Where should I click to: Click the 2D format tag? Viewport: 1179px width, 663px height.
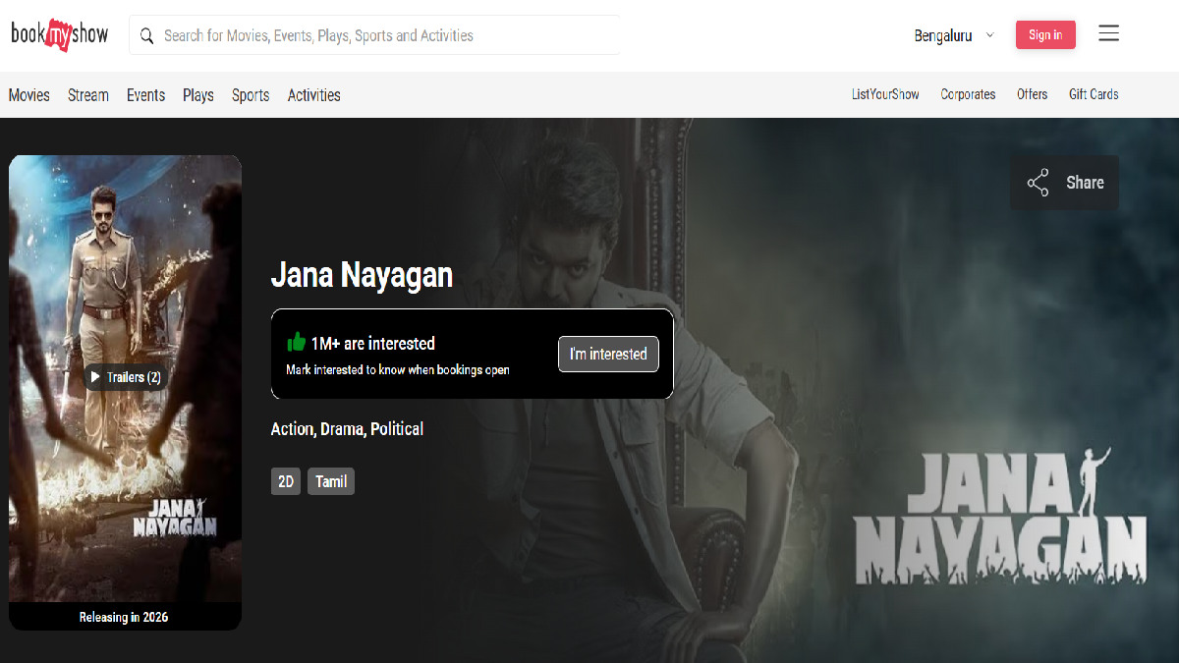click(x=285, y=481)
